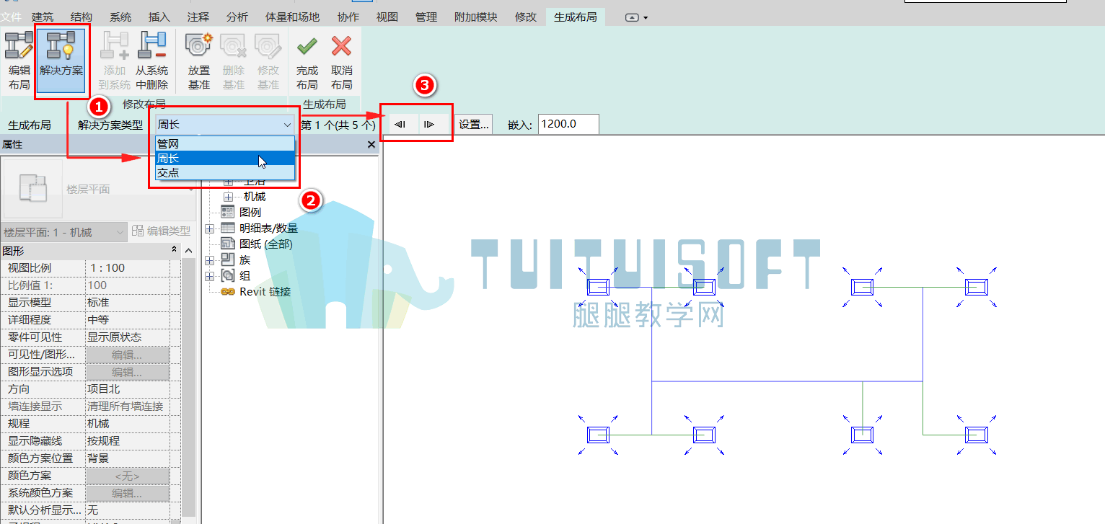Click the 详细程度 value 中等
Viewport: 1105px width, 524px height.
[x=127, y=320]
